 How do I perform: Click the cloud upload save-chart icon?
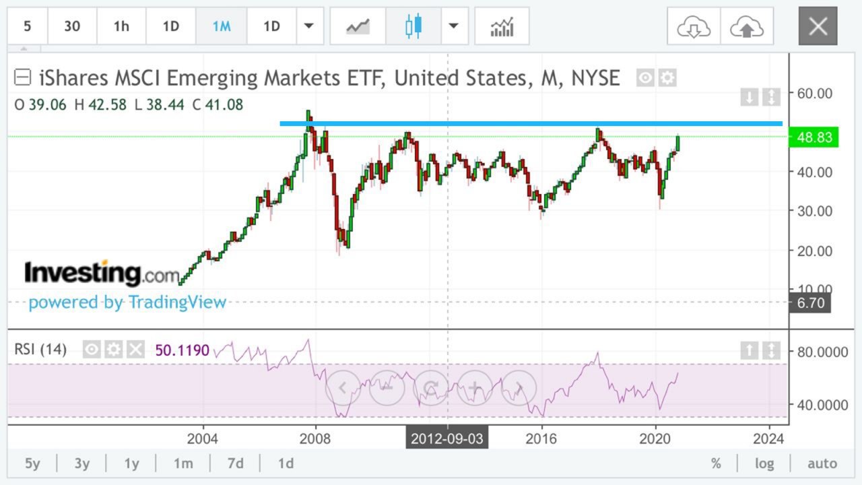[x=747, y=26]
